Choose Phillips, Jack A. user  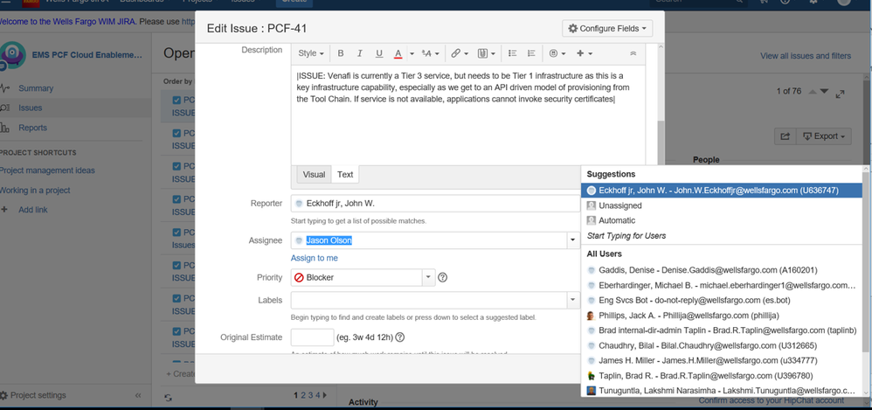pos(722,316)
